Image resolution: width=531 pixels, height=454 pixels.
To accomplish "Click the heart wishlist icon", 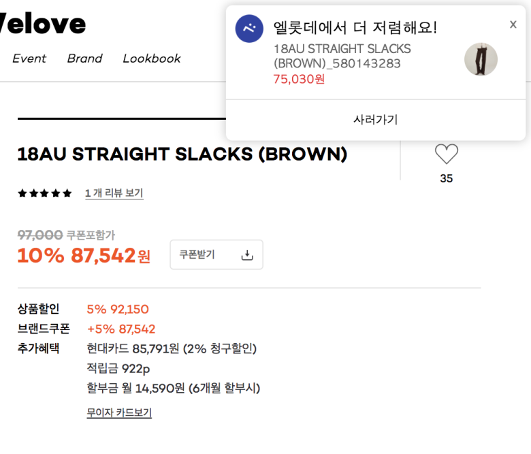I will coord(446,155).
